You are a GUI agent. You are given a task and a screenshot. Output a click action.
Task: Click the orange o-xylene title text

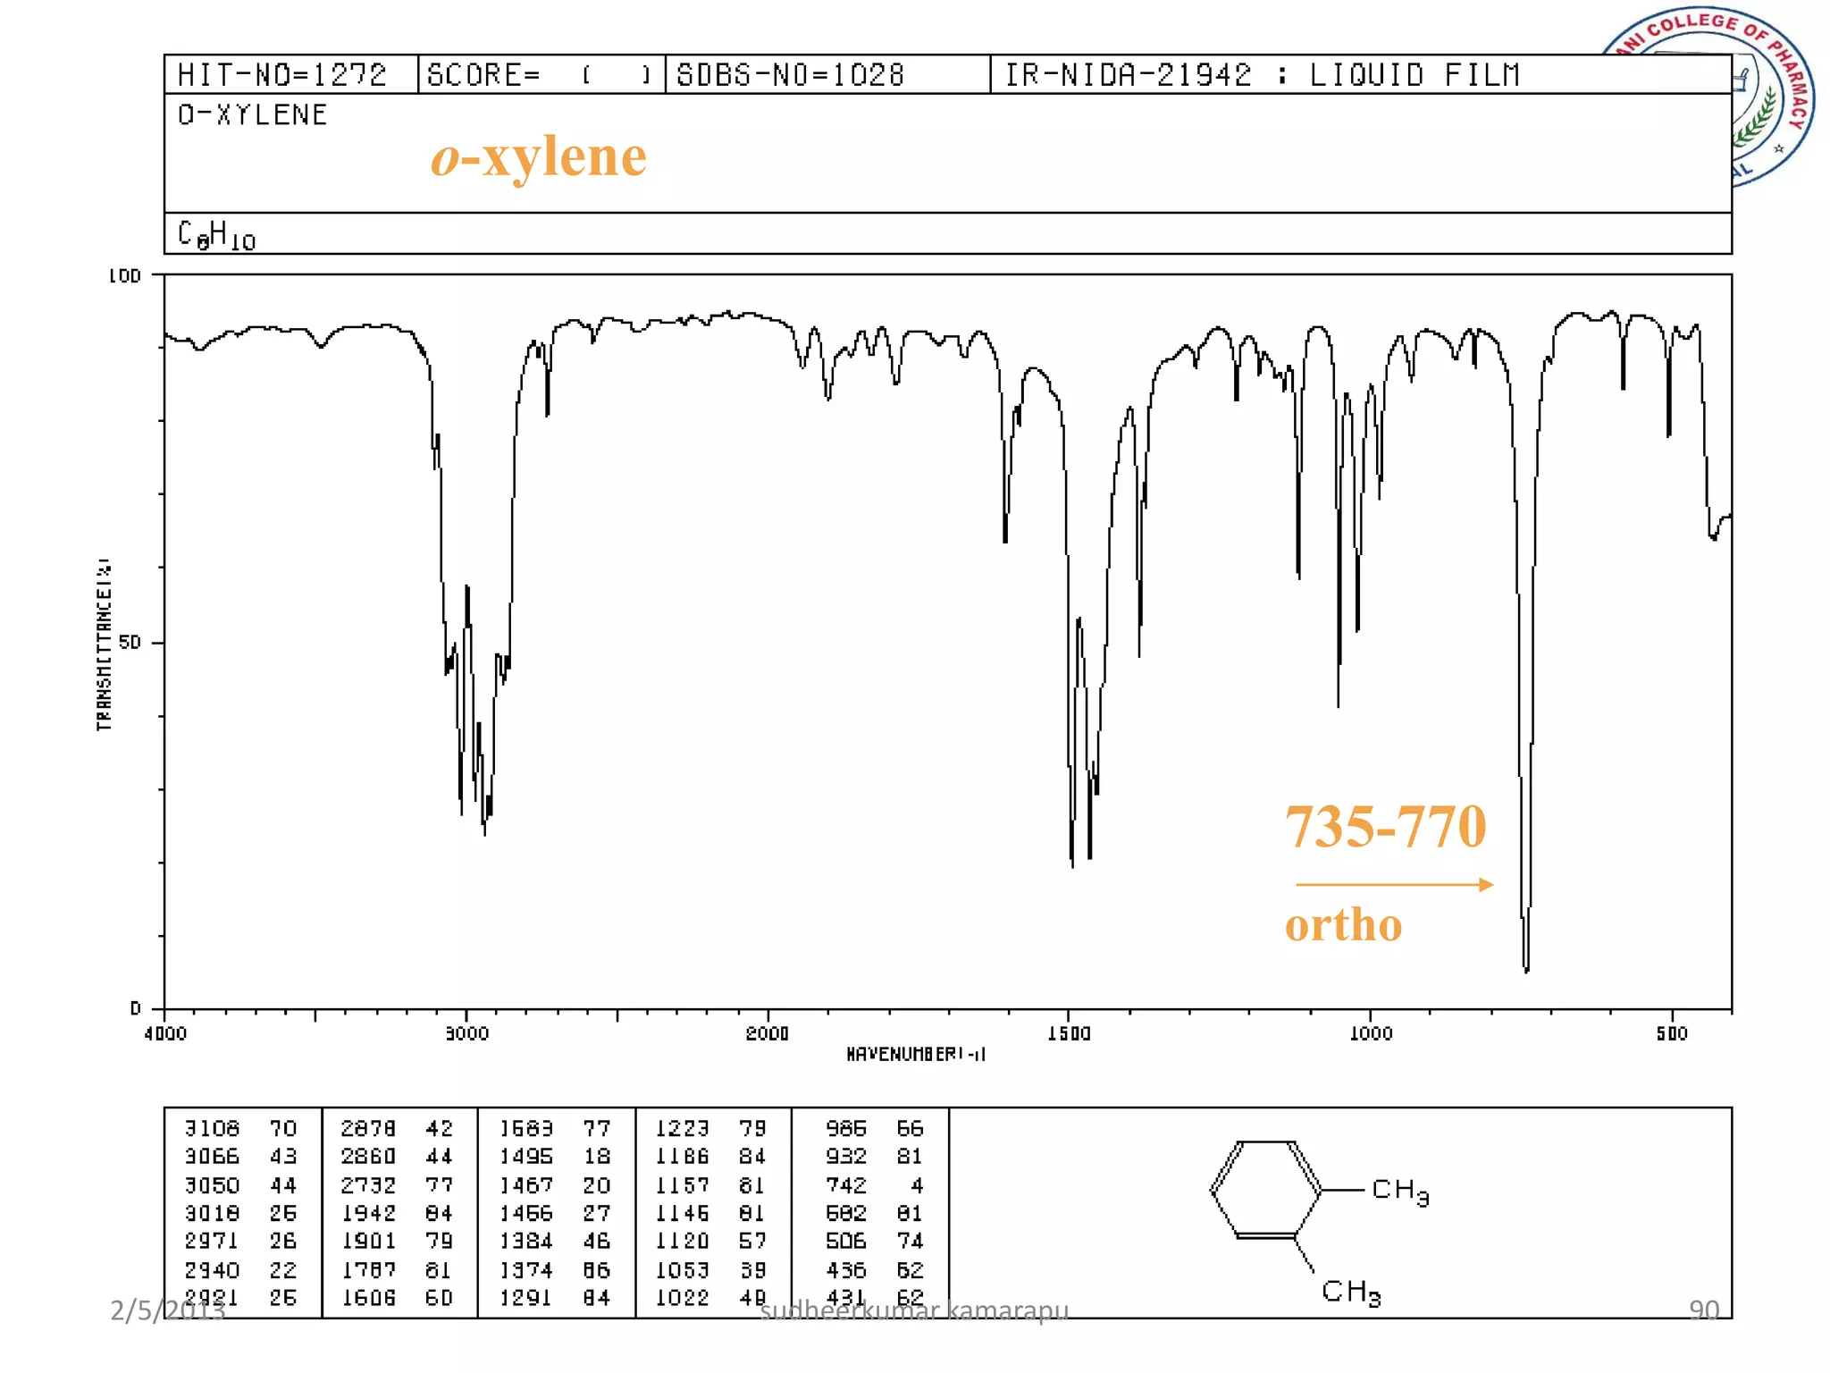click(x=539, y=156)
